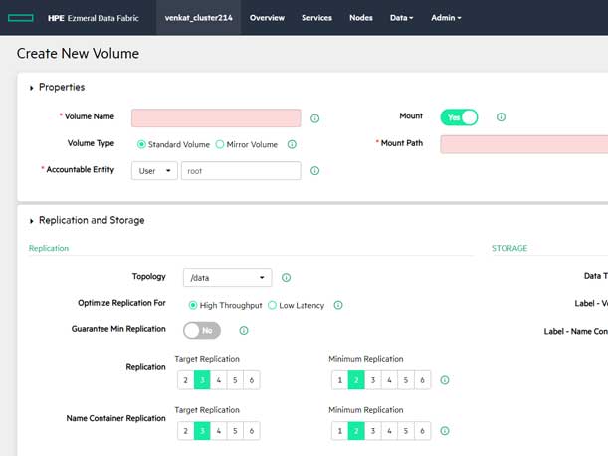Image resolution: width=608 pixels, height=456 pixels.
Task: Set Replication target to 5
Action: (x=235, y=380)
